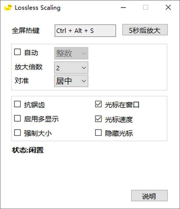Viewport: 180px width, 209px height.
Task: Open the 对准 dropdown set to 居中
Action: click(x=71, y=81)
